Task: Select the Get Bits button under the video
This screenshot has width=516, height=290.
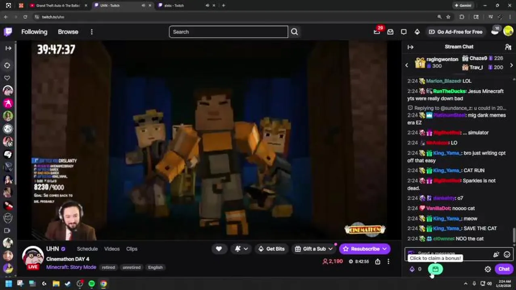Action: click(x=271, y=249)
